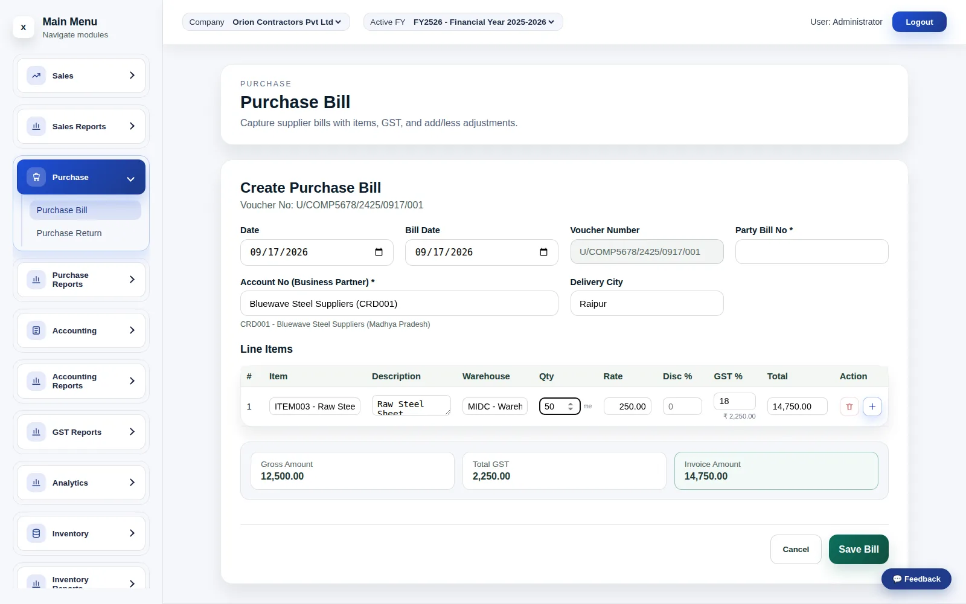
Task: Add a new line item with plus icon
Action: [872, 406]
